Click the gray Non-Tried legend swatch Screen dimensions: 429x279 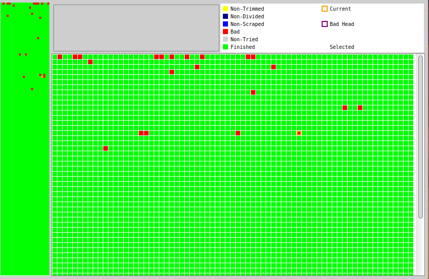pyautogui.click(x=225, y=39)
